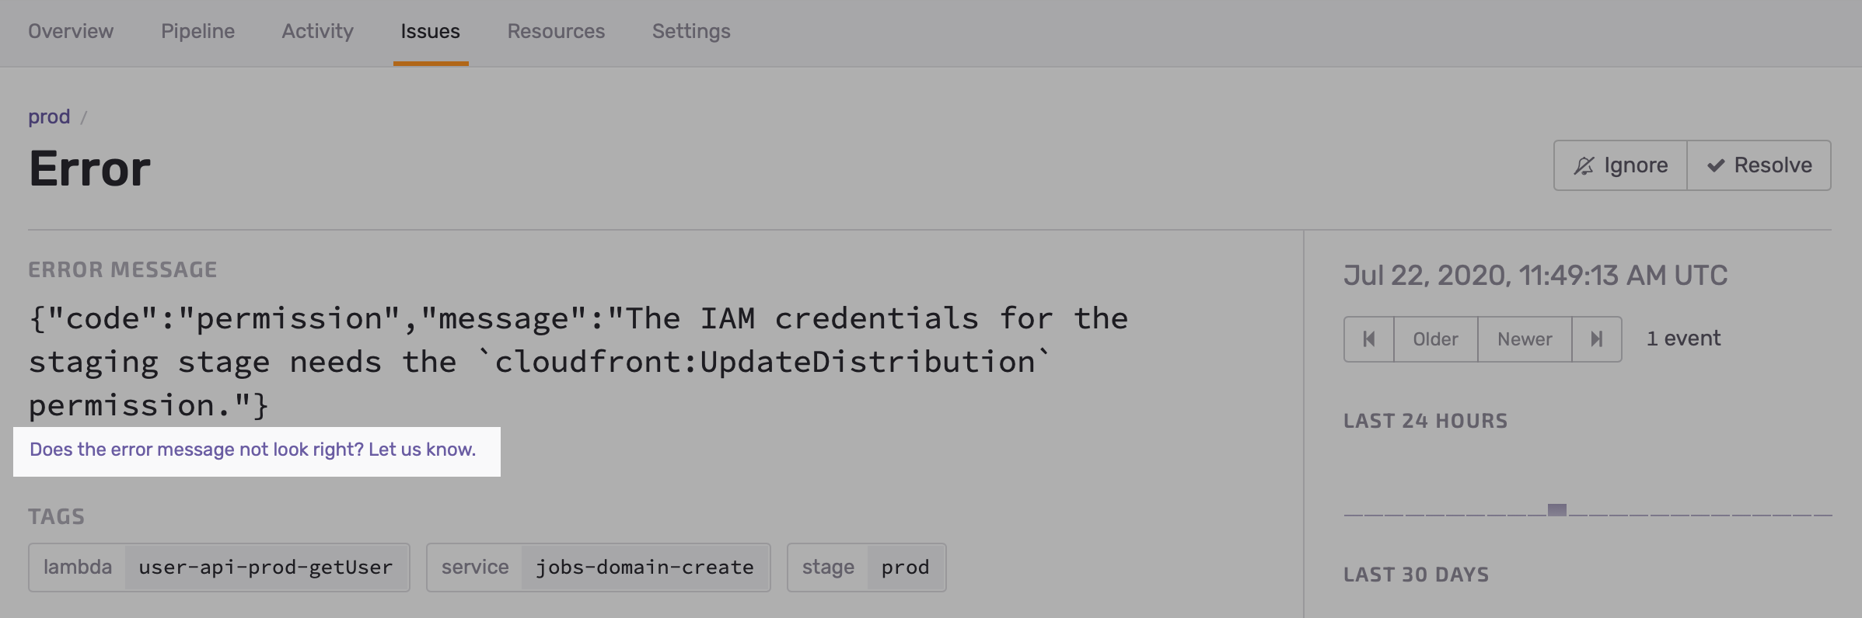Switch to the Pipeline tab
1862x618 pixels.
[197, 31]
